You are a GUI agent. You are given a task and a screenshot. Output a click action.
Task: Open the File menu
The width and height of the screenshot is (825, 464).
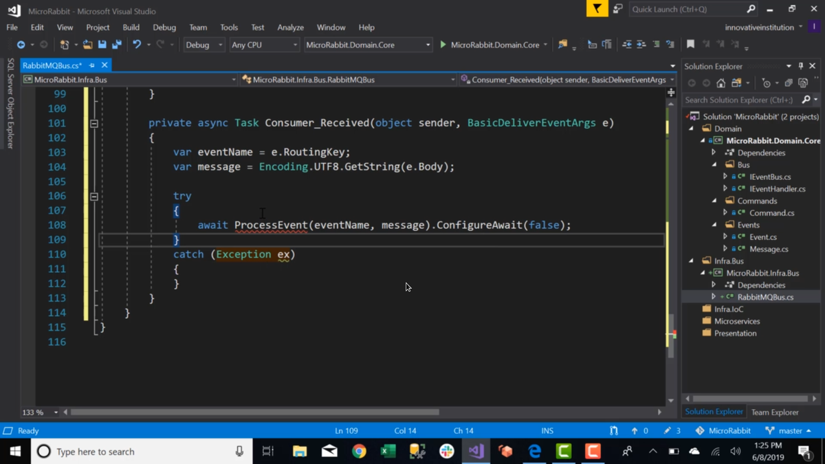pos(12,27)
